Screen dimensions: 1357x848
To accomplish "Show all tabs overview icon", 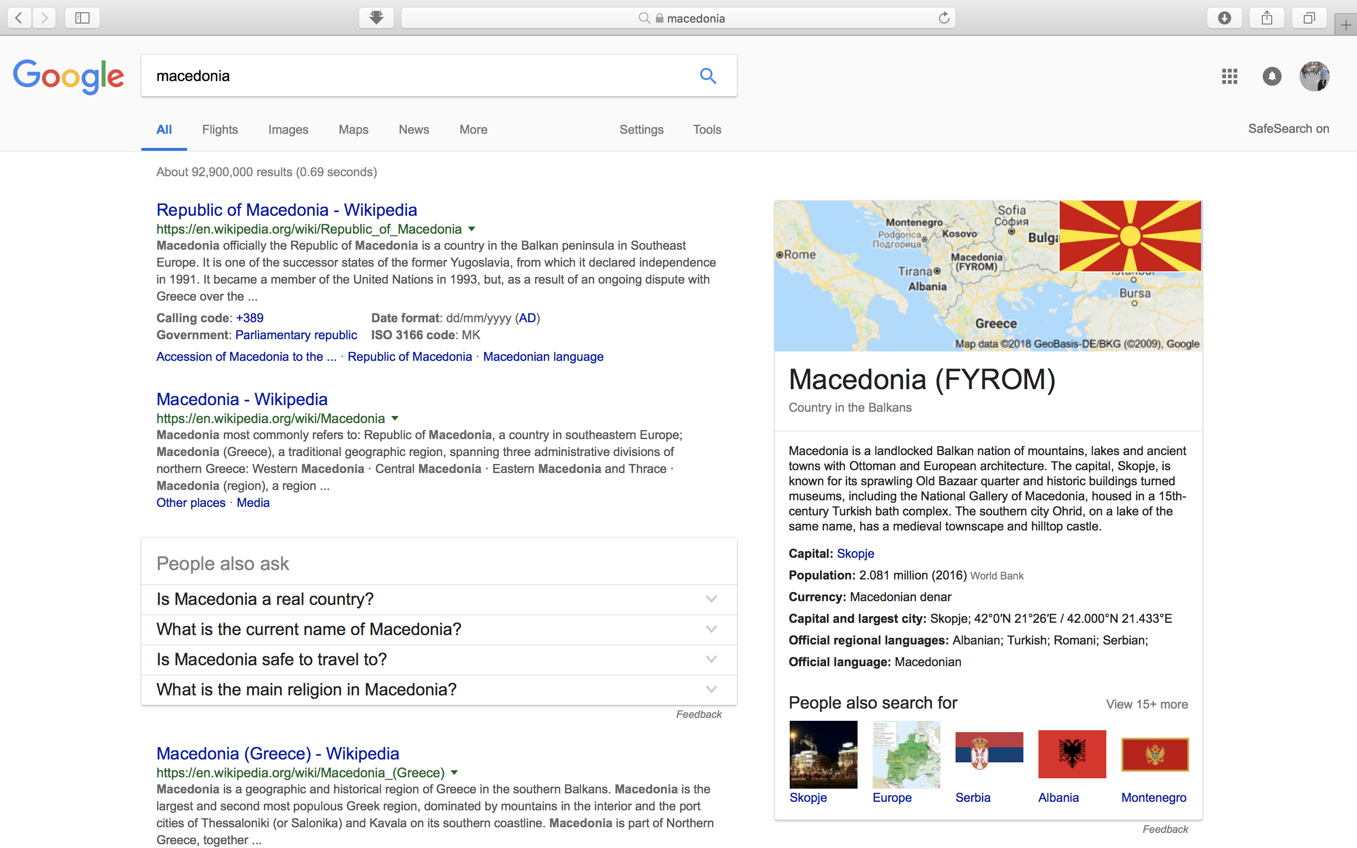I will (x=1309, y=18).
